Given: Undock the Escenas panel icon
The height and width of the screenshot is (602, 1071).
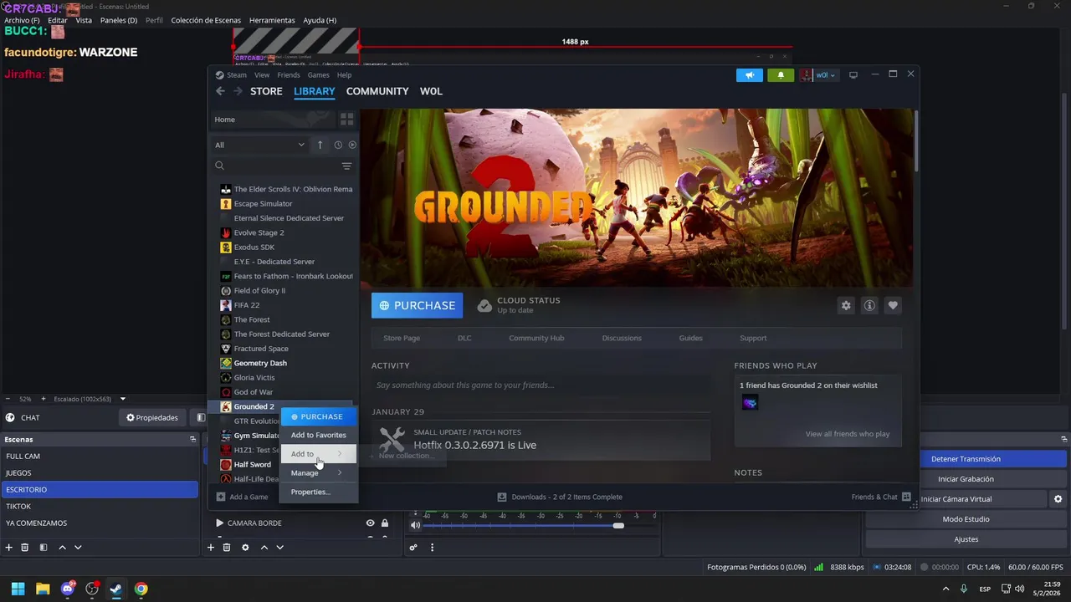Looking at the screenshot, I should pos(192,439).
